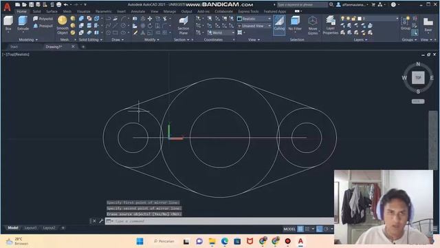Expand the Solid Editing panel

coord(90,40)
